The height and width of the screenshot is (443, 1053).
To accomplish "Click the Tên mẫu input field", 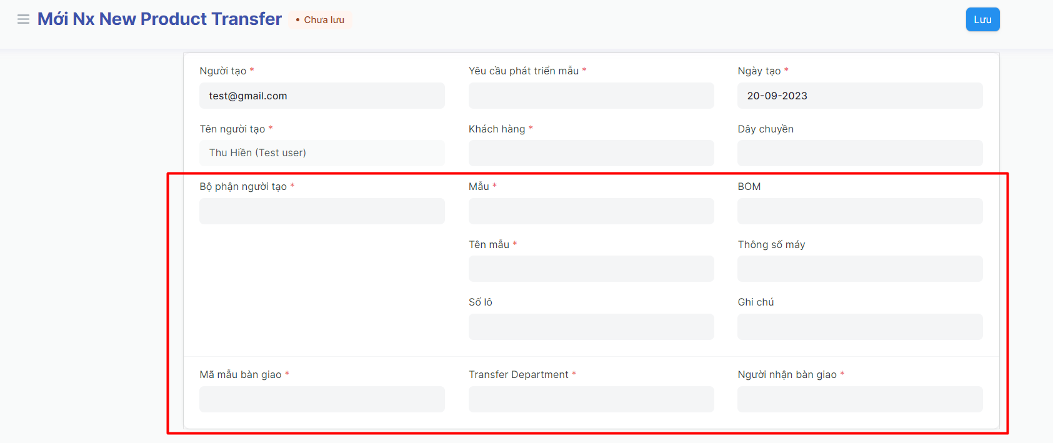I will point(591,269).
